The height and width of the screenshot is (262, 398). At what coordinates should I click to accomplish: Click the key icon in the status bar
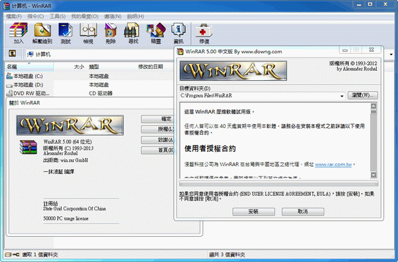(16, 254)
